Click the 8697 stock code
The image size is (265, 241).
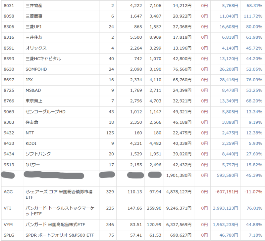click(x=9, y=80)
